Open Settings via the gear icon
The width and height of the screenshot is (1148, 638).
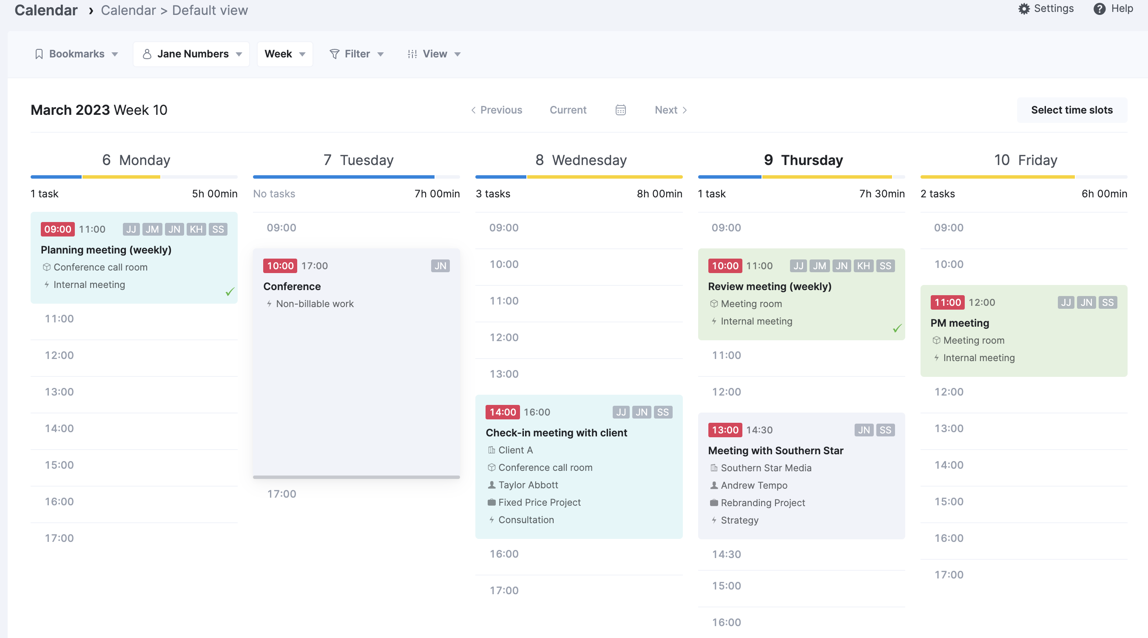click(x=1024, y=8)
